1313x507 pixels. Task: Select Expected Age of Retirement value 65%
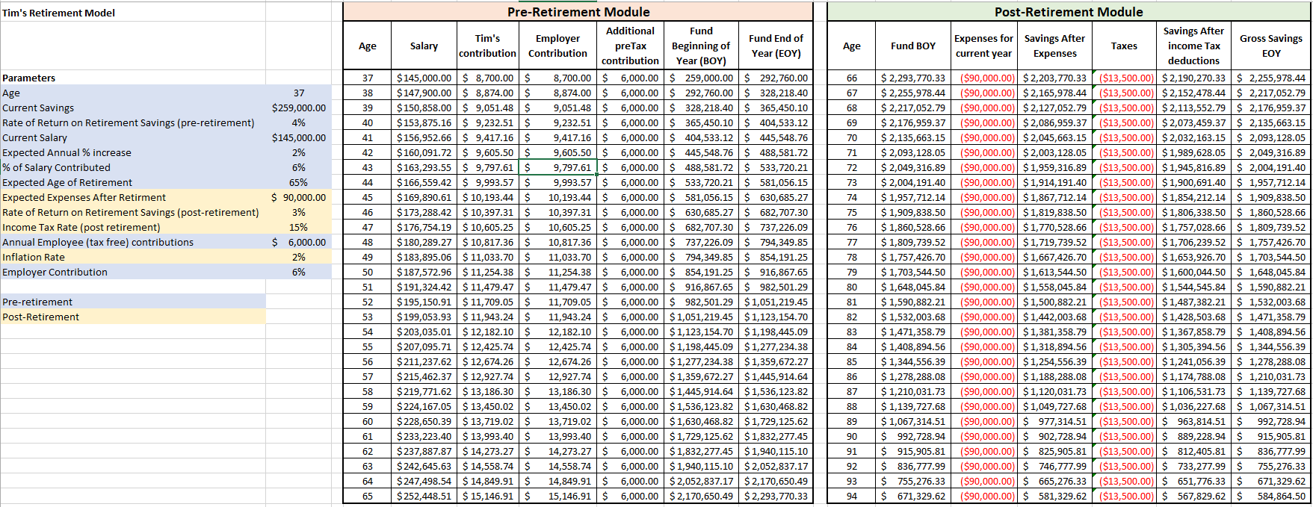[x=299, y=182]
